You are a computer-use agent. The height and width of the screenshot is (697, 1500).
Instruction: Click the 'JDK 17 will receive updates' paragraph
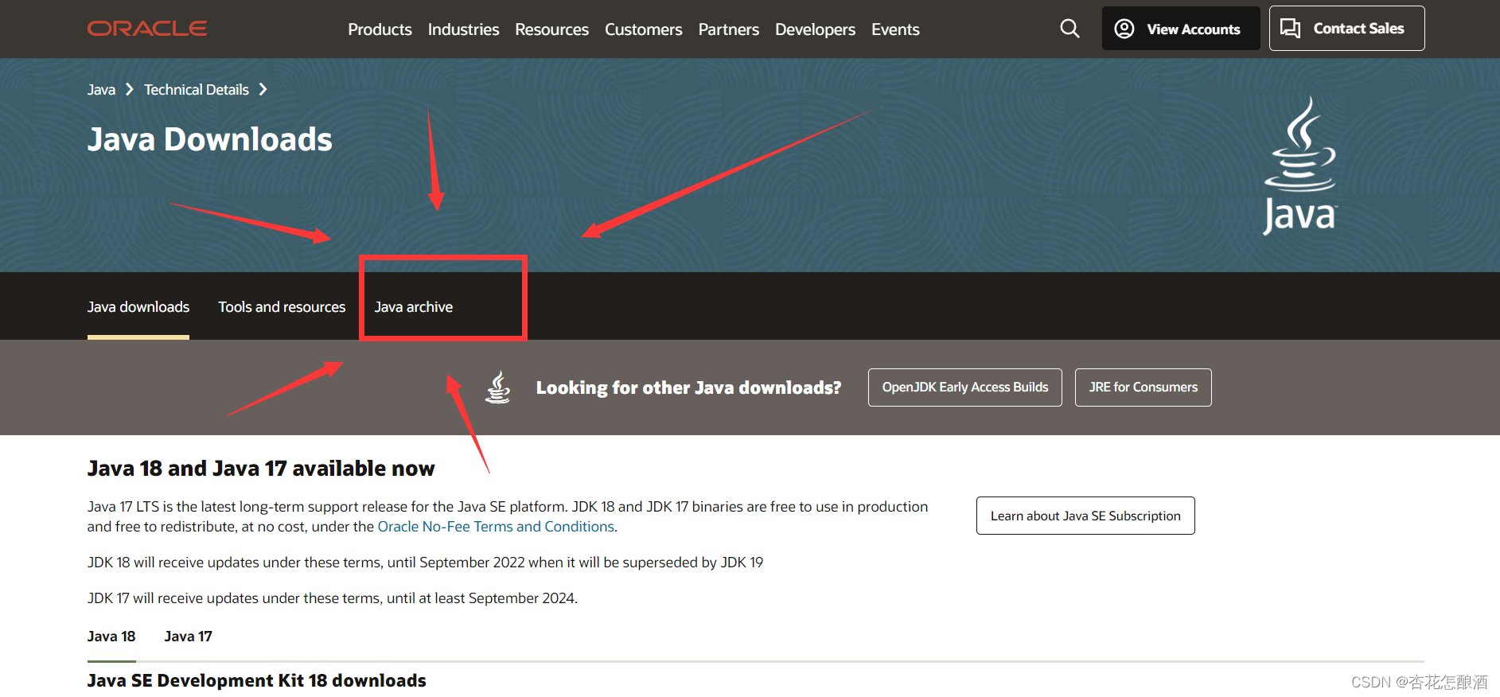coord(333,598)
